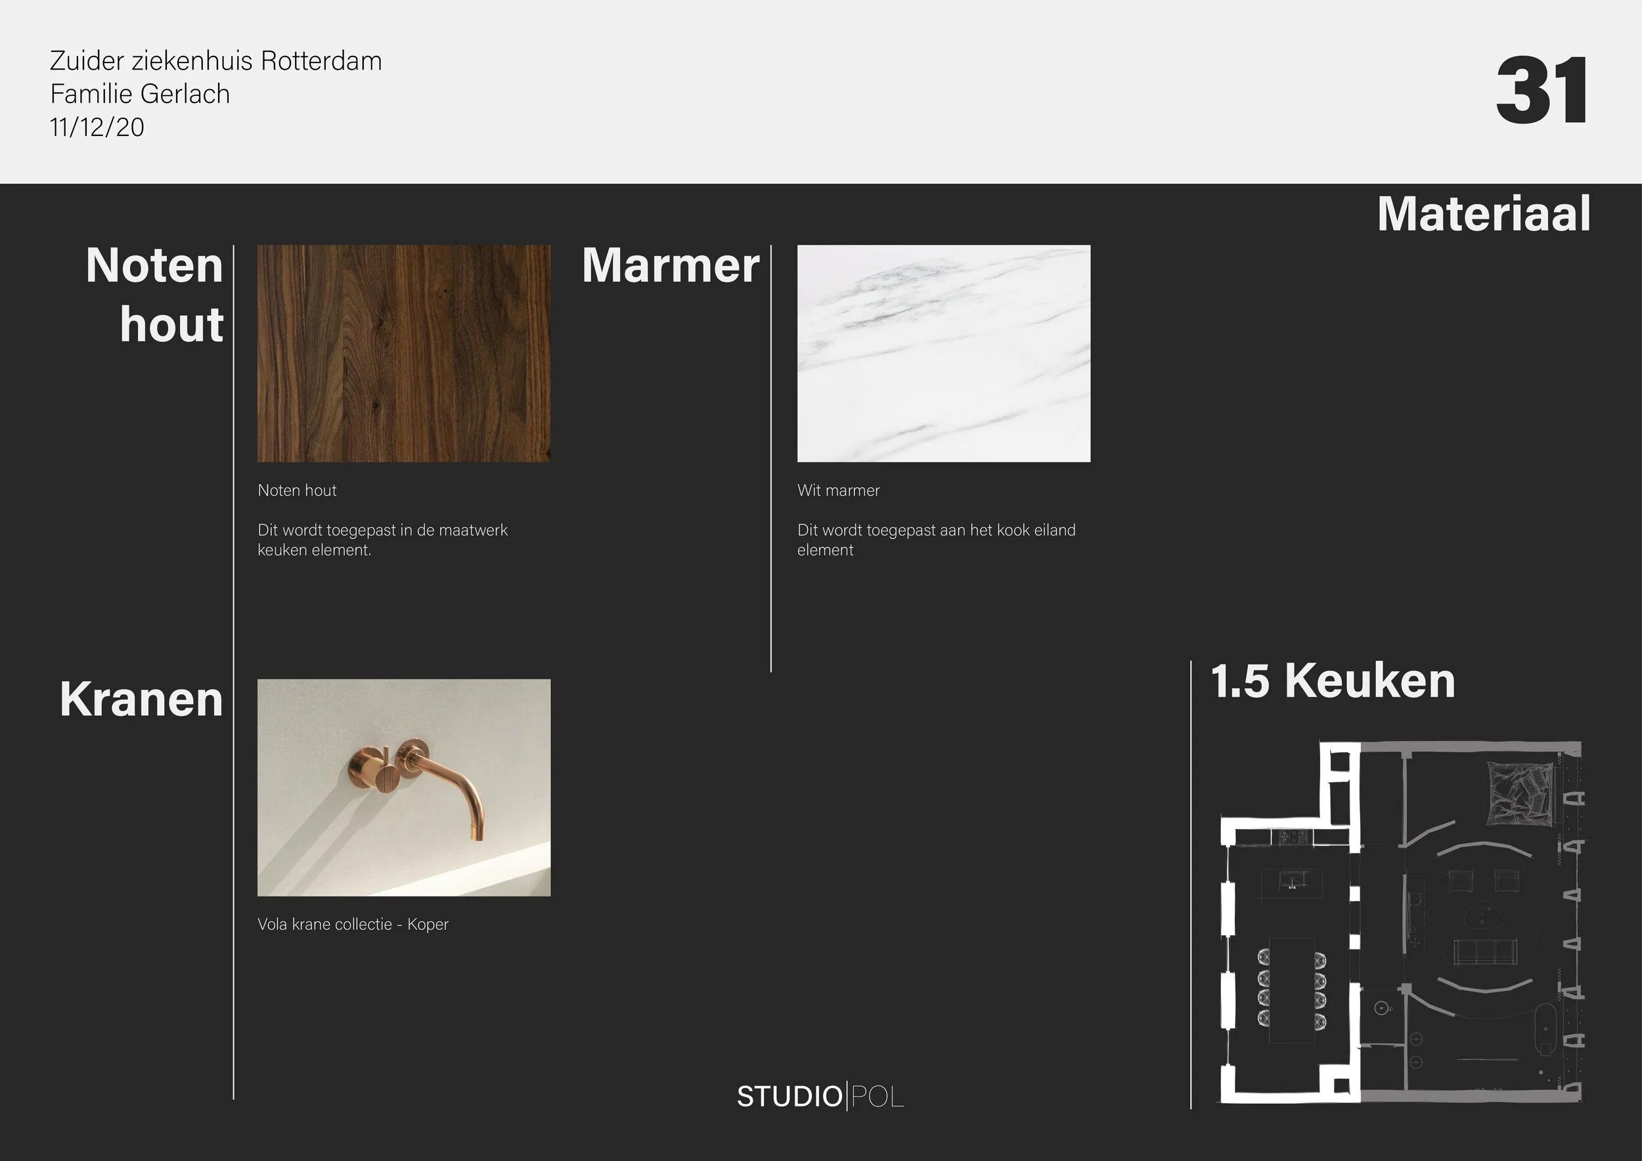Click the page number 31

(1542, 91)
